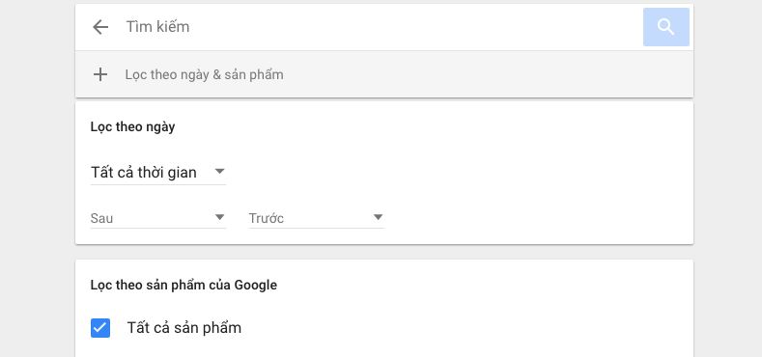Click arrow next to Tất cả thời gian
Screen dimensions: 762x357
[x=219, y=172]
